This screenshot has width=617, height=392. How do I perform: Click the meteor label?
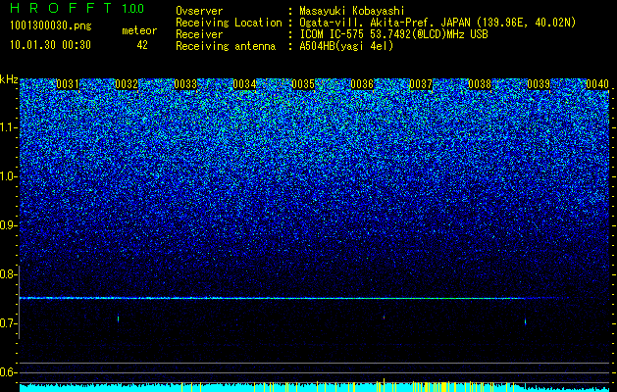[139, 30]
